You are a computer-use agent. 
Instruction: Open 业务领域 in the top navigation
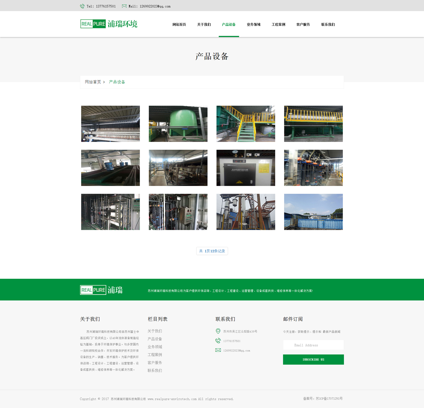253,24
